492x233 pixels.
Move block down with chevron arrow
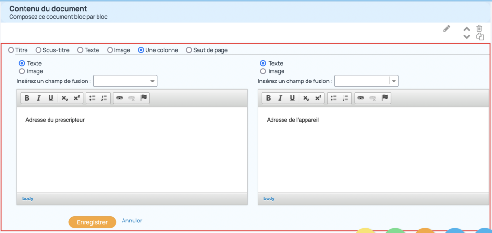(x=467, y=37)
